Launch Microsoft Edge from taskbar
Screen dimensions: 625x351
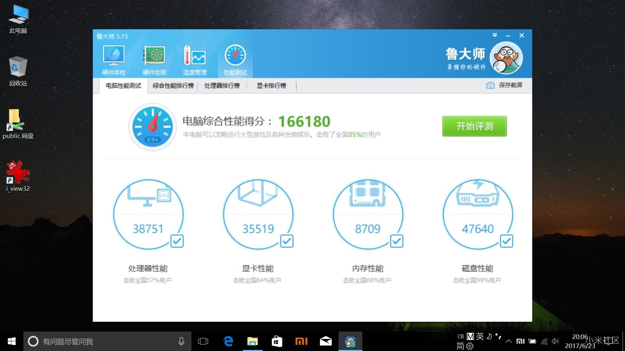coord(228,341)
